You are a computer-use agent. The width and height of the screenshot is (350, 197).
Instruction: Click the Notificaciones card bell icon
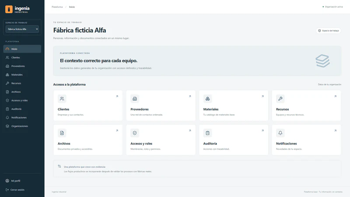pos(280,133)
